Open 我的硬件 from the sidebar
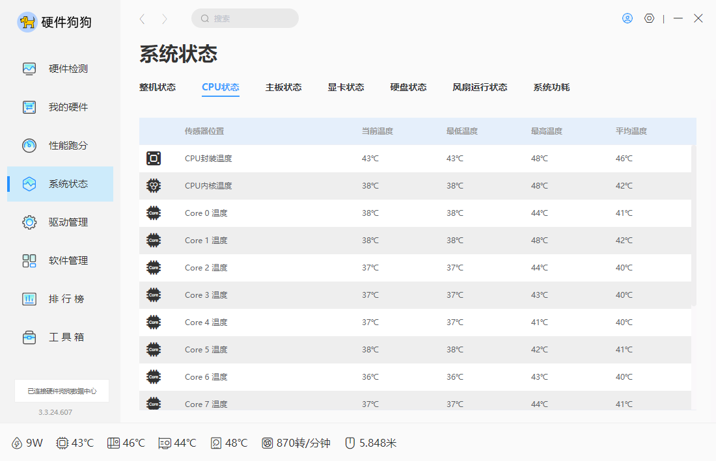 pyautogui.click(x=29, y=107)
